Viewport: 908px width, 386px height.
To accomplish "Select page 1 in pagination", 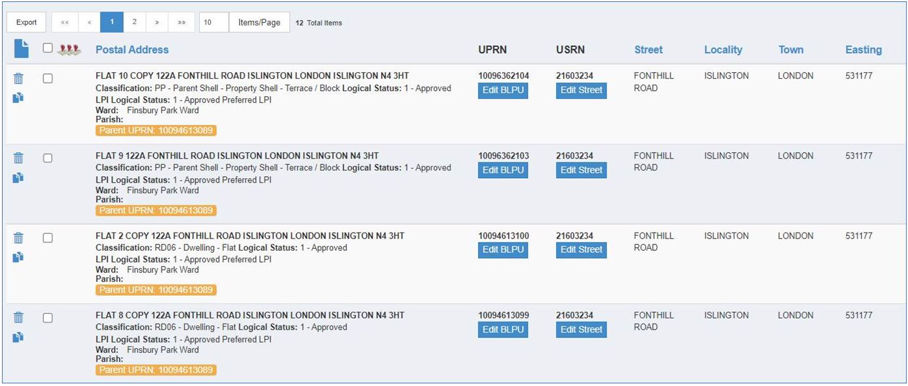I will tap(112, 22).
